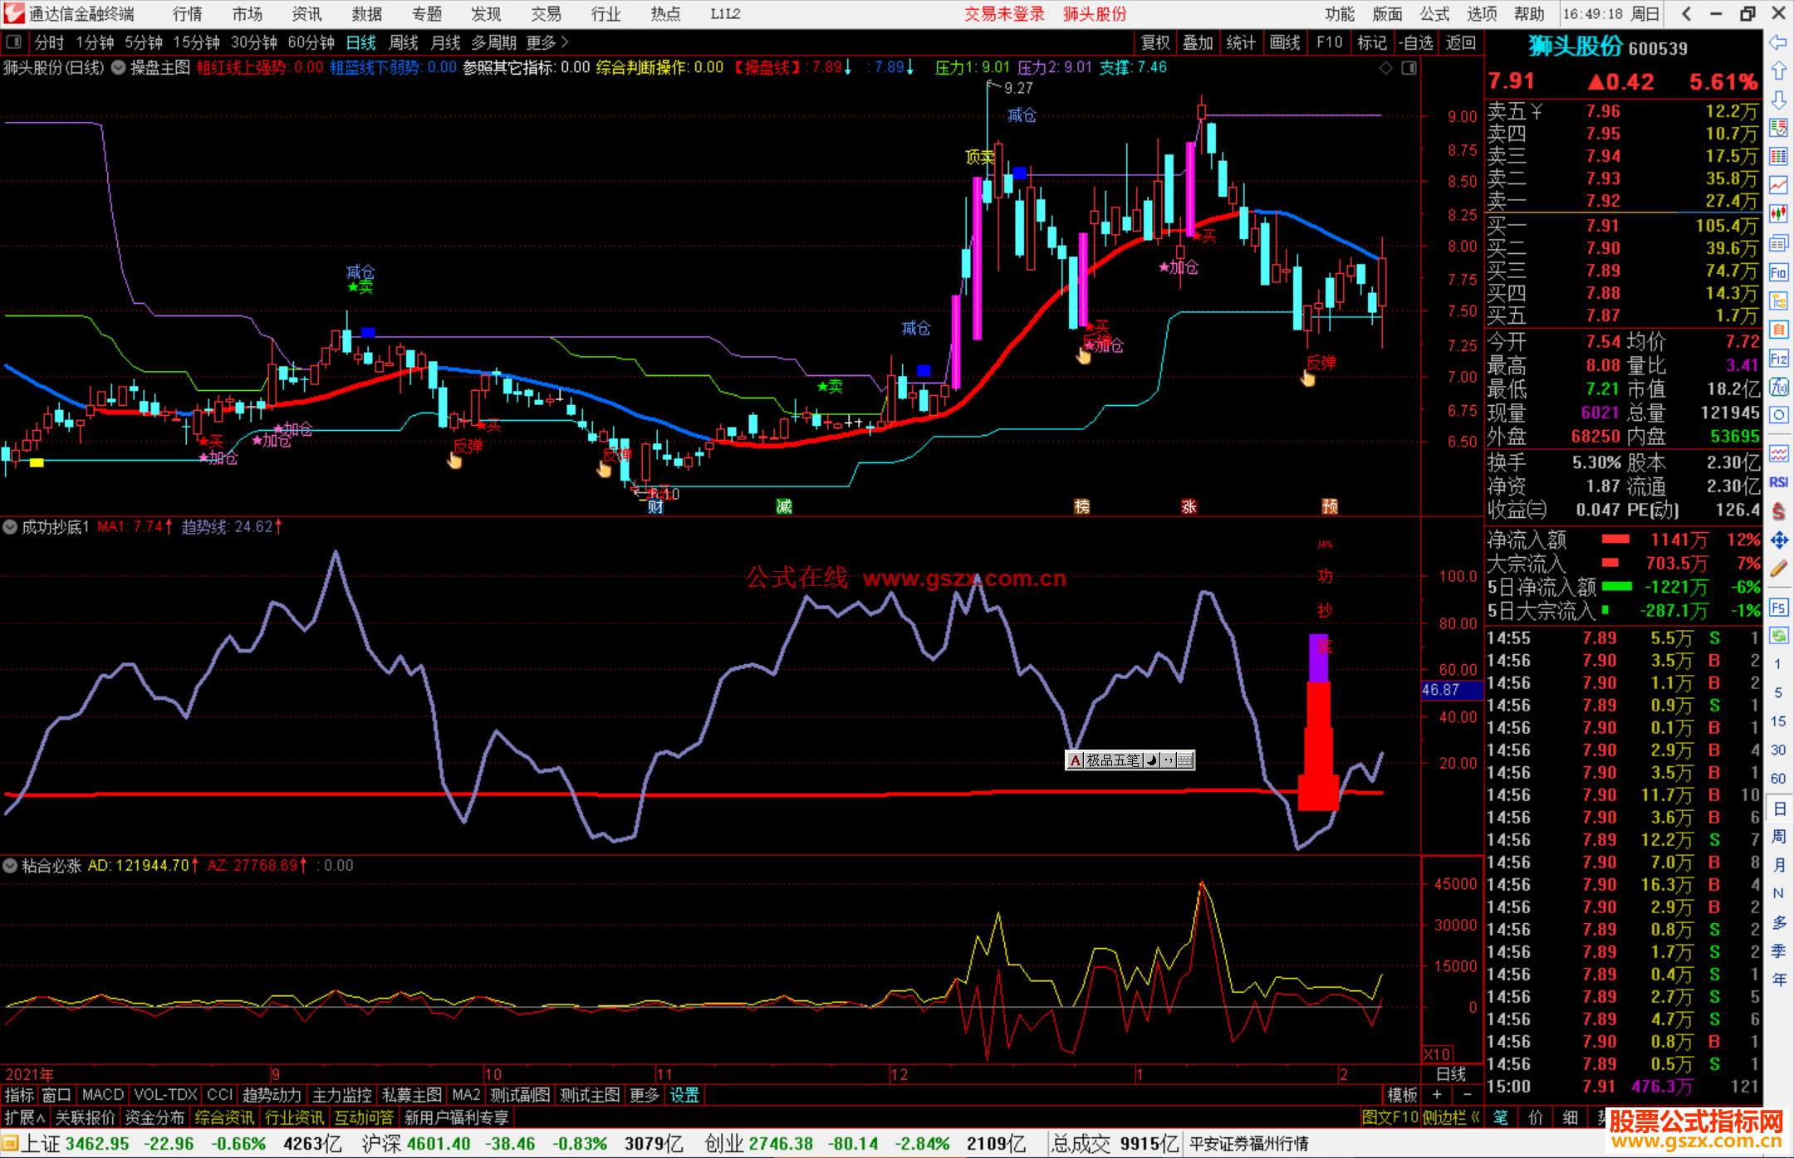Screen dimensions: 1794x1158
Task: Click the down arrow icon in the right sidebar
Action: click(1778, 100)
